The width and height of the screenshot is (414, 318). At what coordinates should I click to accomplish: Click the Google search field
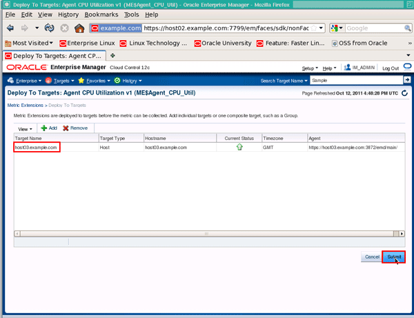pos(375,28)
